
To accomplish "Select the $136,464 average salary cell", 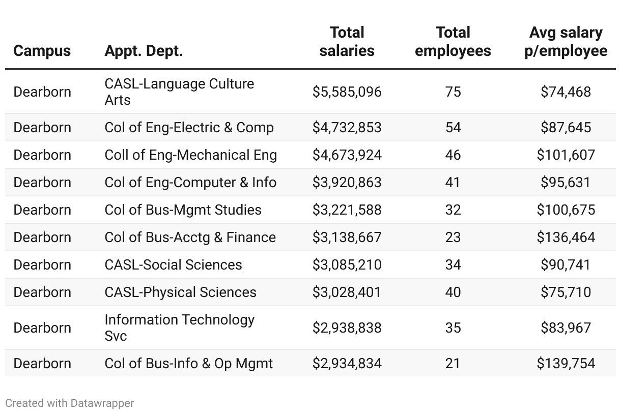I will tap(566, 237).
